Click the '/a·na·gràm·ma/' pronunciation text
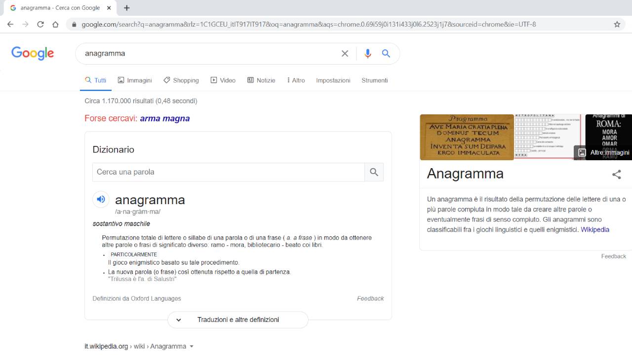632x355 pixels. point(138,212)
